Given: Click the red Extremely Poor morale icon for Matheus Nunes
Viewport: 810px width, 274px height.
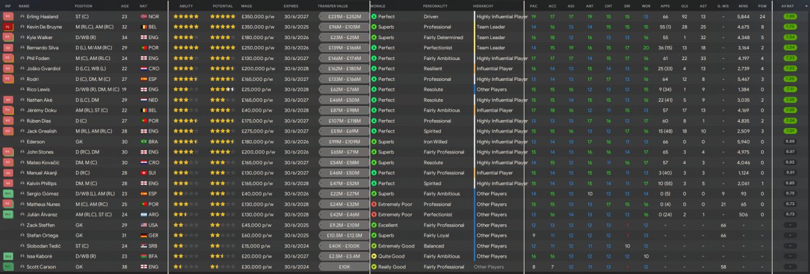Looking at the screenshot, I should [x=374, y=205].
